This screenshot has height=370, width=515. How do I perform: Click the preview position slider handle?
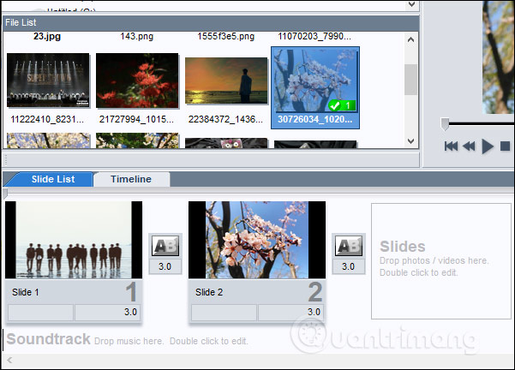(445, 124)
